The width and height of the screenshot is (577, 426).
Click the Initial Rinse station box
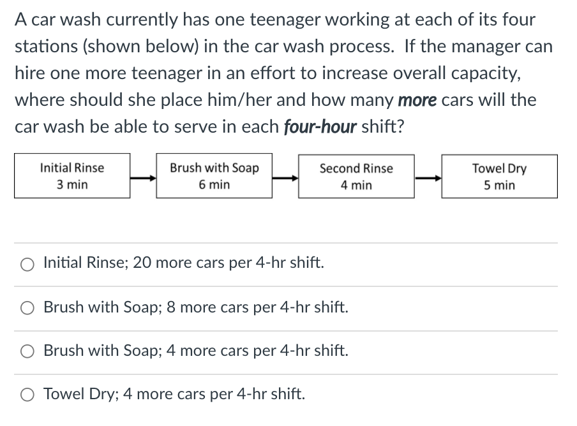point(71,177)
